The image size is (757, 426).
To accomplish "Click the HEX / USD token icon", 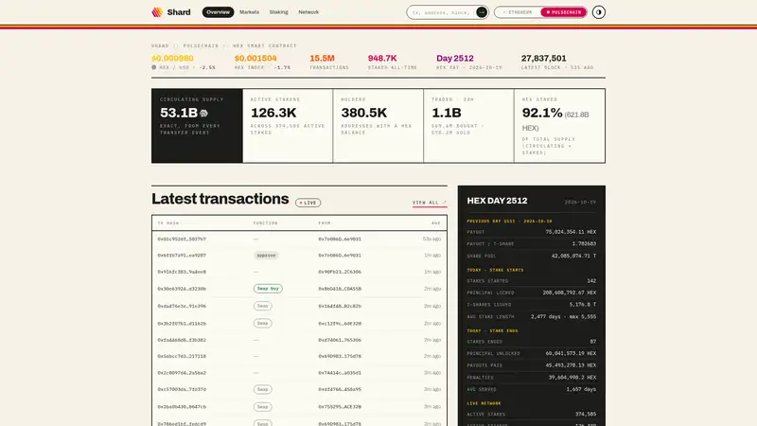I will pos(154,67).
